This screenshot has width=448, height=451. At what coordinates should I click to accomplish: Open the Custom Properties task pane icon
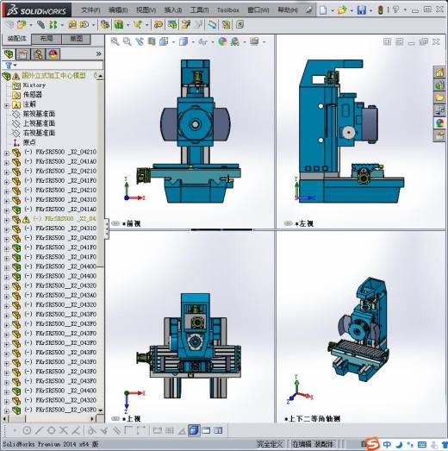click(x=439, y=135)
